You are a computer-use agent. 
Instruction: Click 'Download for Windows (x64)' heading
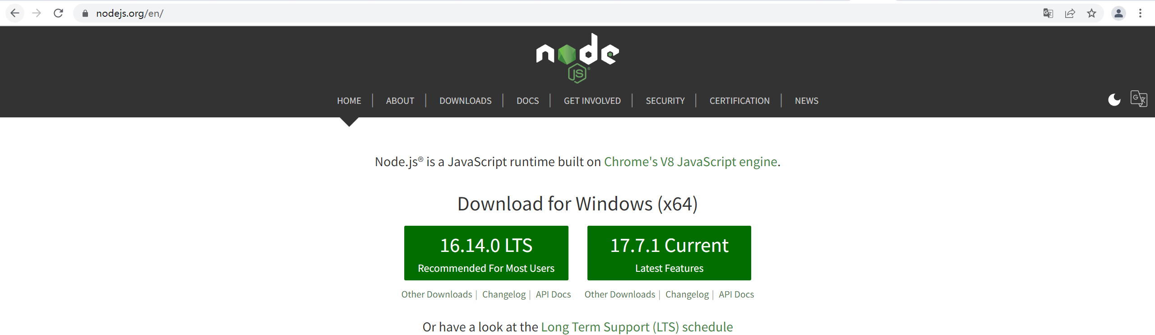tap(577, 204)
